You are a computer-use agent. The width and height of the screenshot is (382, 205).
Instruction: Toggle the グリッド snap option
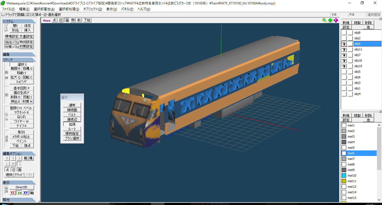coord(19,175)
